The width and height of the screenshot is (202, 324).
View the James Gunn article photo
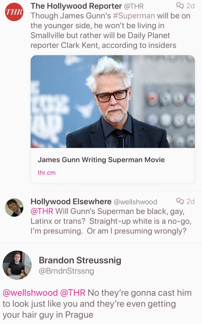113,102
